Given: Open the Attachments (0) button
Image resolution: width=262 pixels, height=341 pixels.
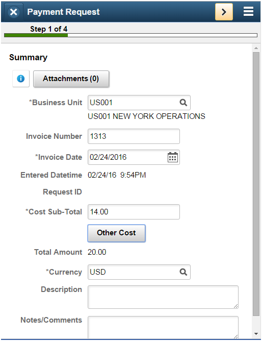Looking at the screenshot, I should click(71, 79).
